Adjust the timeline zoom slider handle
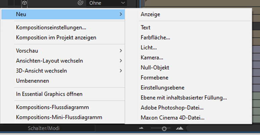 (164, 128)
